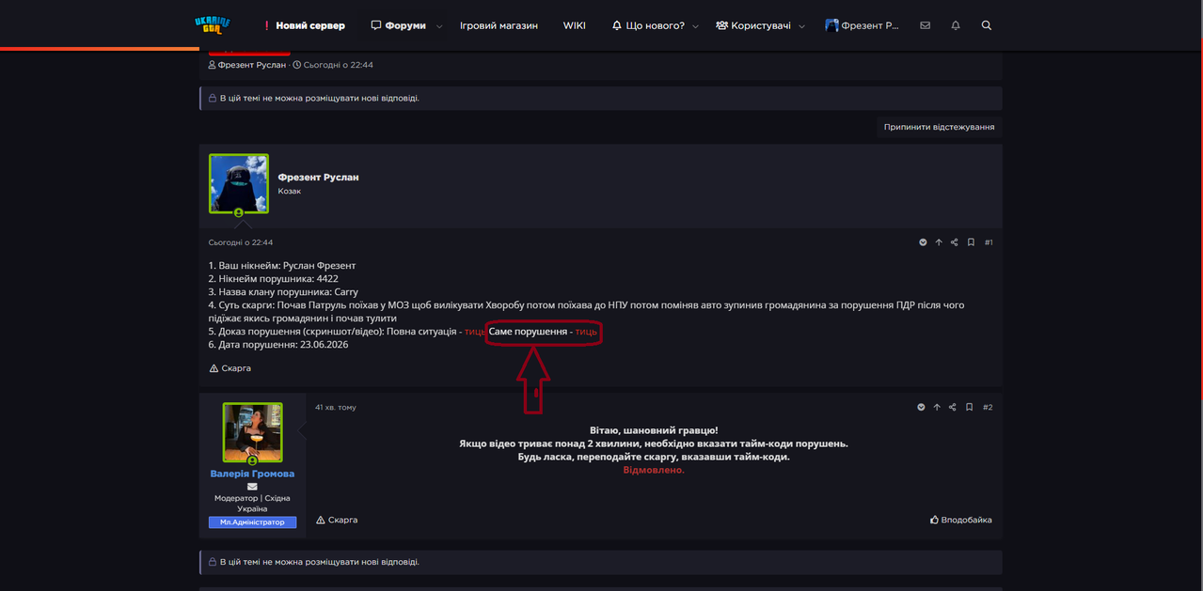Click Скарга report link under post #1
The image size is (1203, 591).
click(230, 368)
